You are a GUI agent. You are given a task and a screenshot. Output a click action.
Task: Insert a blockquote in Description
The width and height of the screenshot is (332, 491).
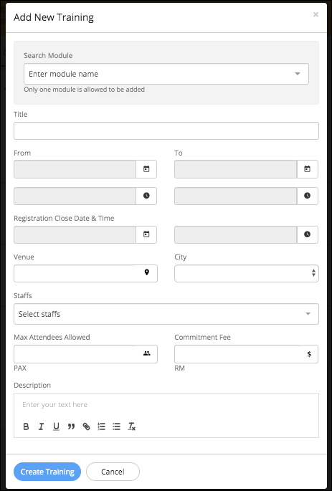(x=71, y=426)
